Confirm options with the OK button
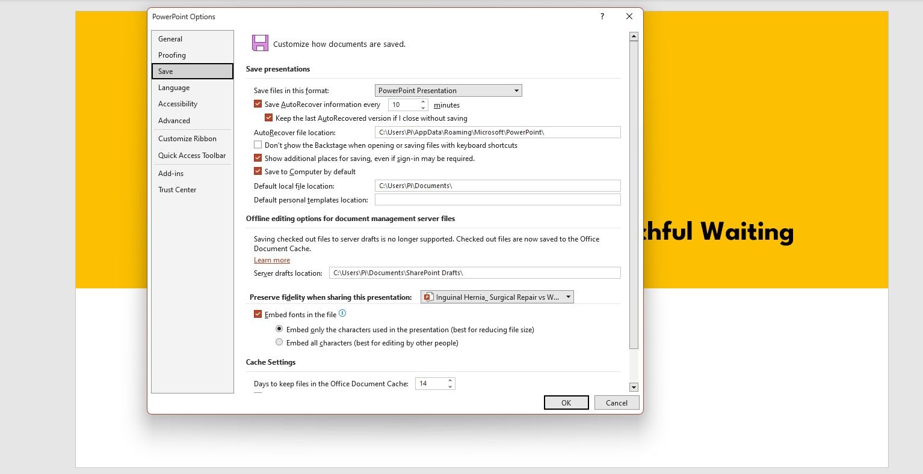The height and width of the screenshot is (474, 923). pos(566,403)
